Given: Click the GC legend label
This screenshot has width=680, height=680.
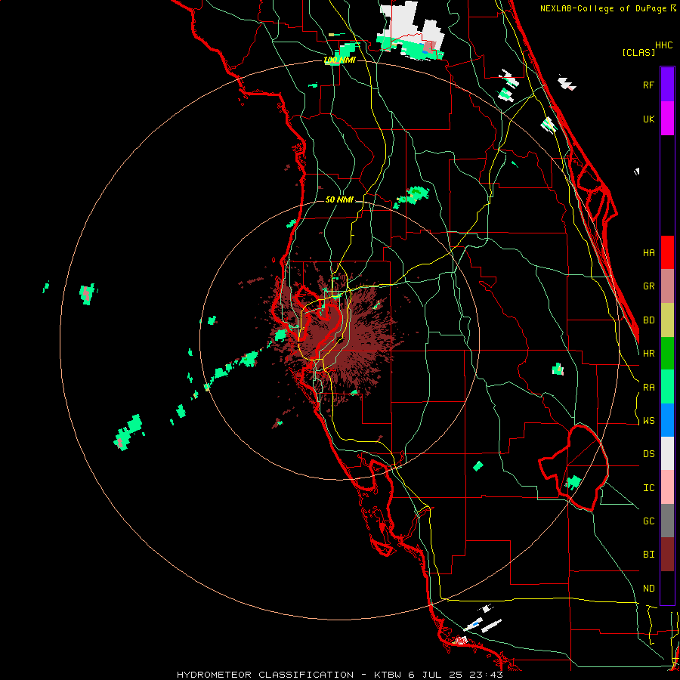Looking at the screenshot, I should point(649,521).
